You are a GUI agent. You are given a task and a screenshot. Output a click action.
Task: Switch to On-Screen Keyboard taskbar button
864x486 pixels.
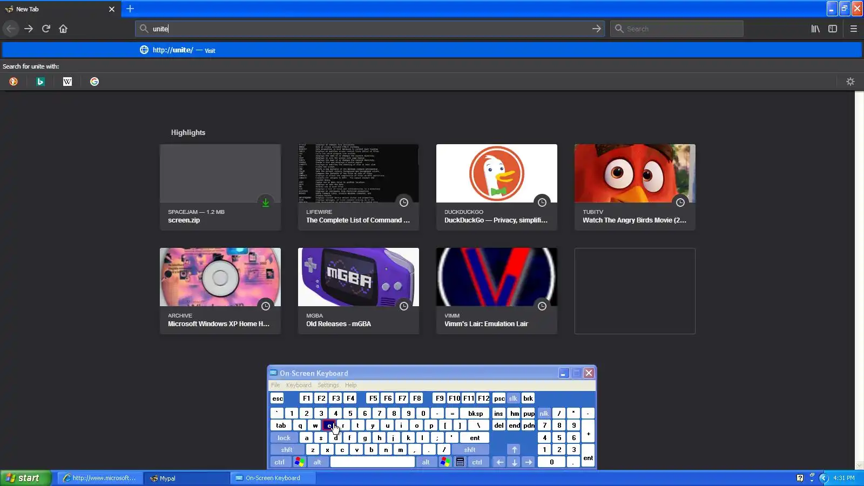[x=273, y=478]
